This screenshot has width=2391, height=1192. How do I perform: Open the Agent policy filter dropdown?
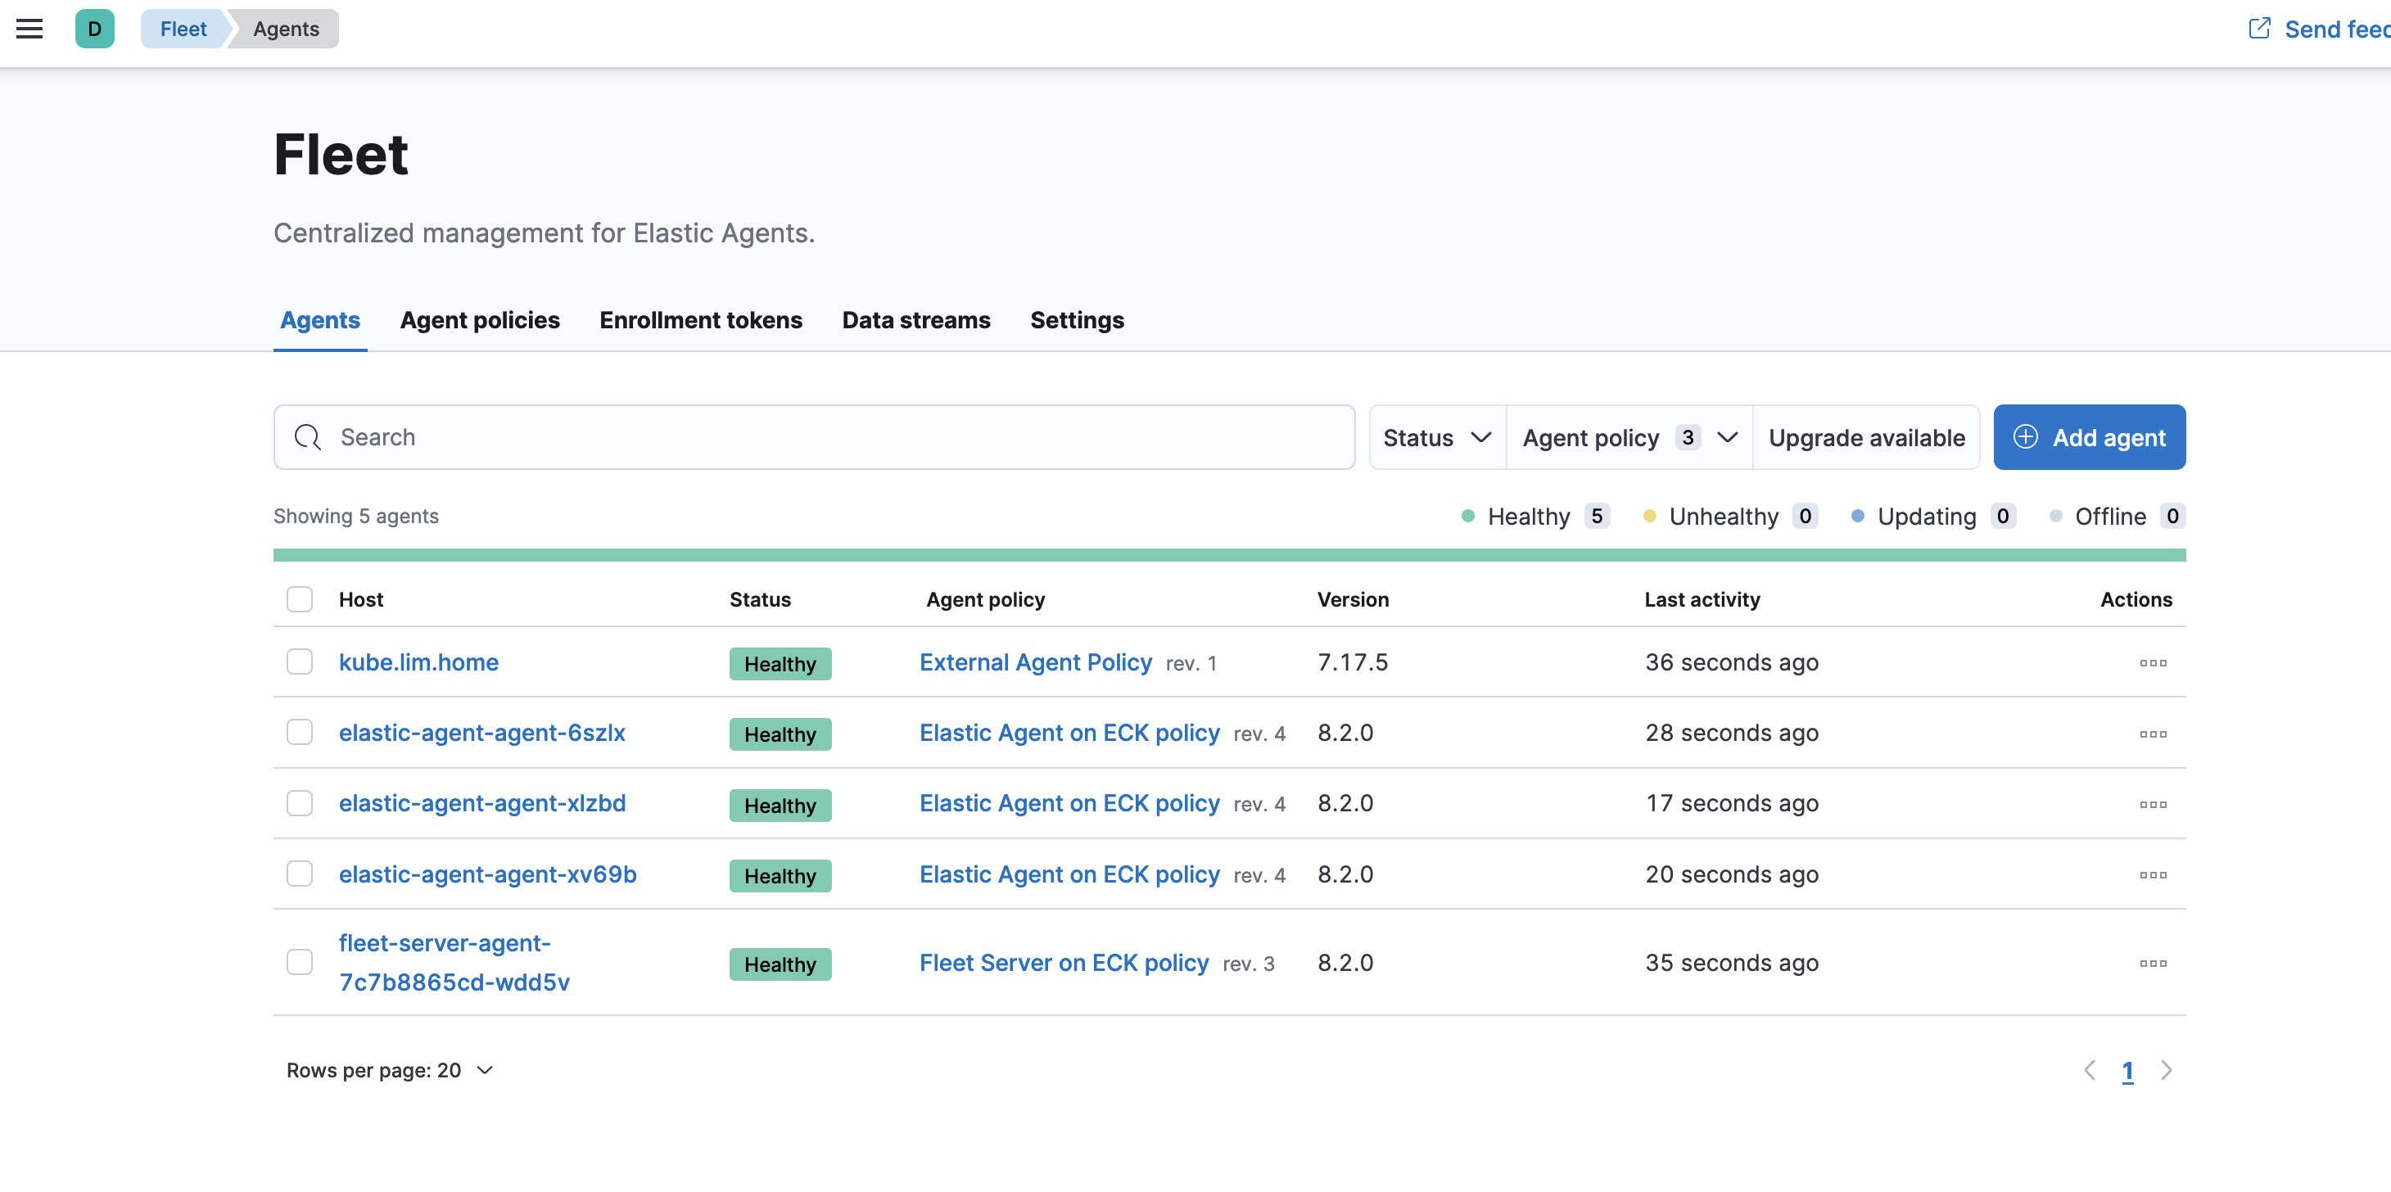click(1628, 437)
